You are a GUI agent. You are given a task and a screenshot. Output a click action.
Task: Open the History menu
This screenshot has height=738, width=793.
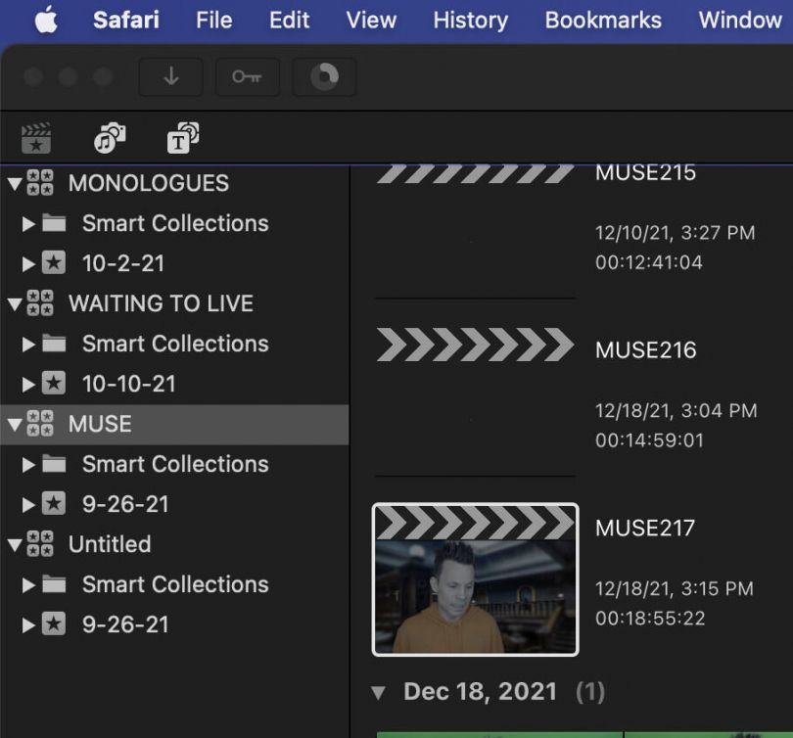tap(470, 20)
